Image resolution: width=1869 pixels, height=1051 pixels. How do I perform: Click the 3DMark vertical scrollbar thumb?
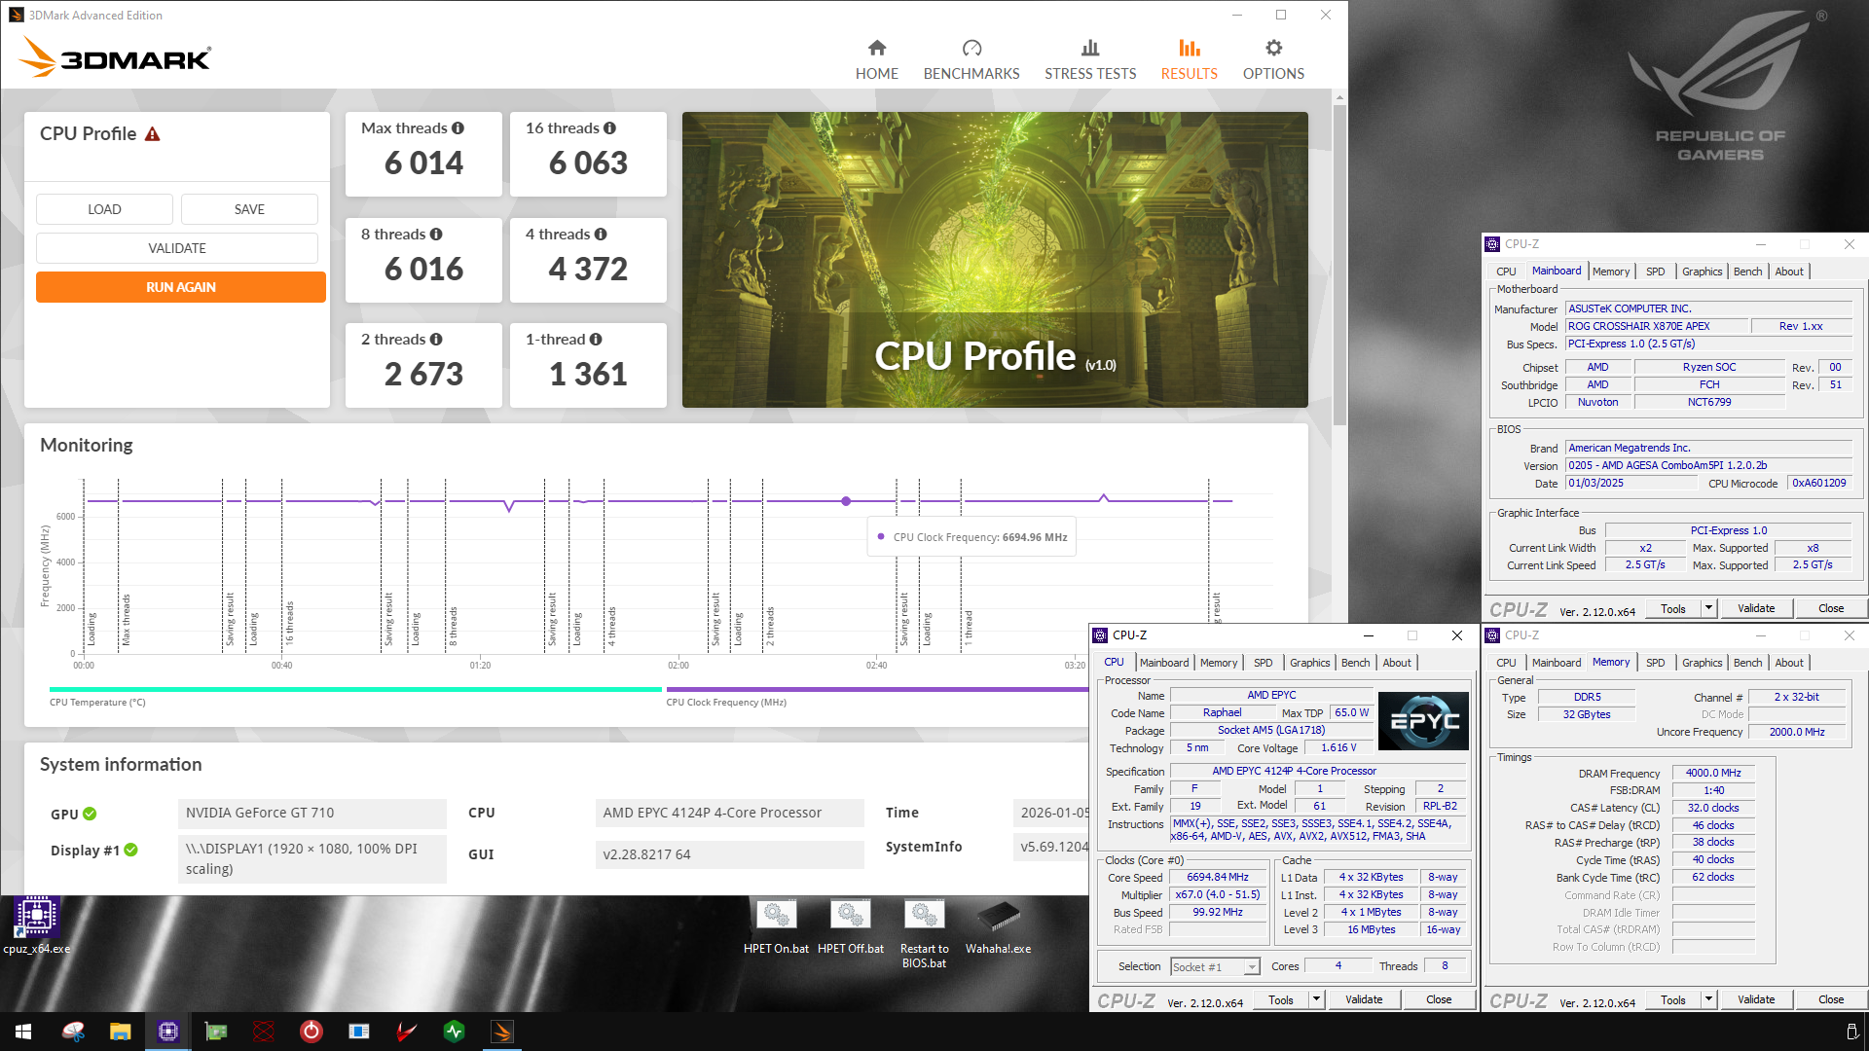coord(1339,263)
